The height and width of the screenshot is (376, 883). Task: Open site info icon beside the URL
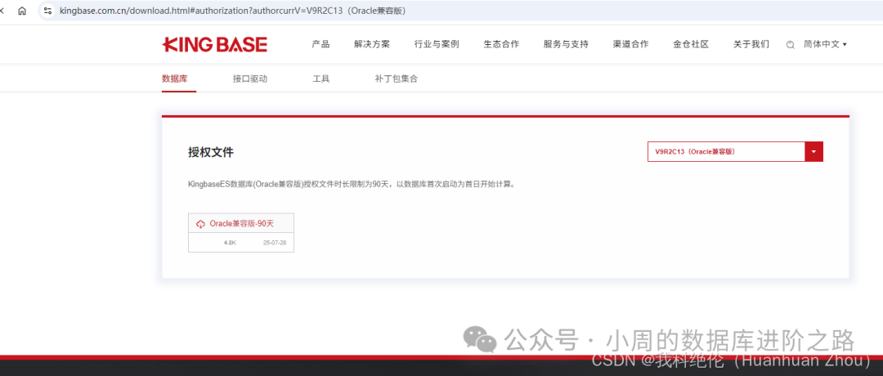47,11
